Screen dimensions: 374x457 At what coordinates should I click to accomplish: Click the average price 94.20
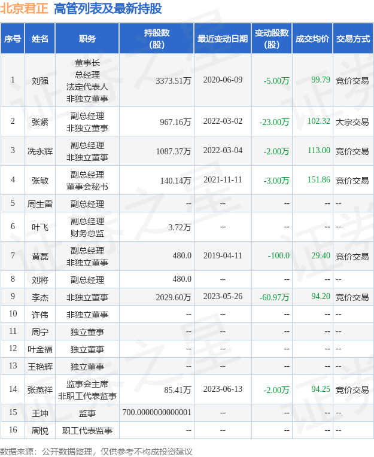coord(321,297)
